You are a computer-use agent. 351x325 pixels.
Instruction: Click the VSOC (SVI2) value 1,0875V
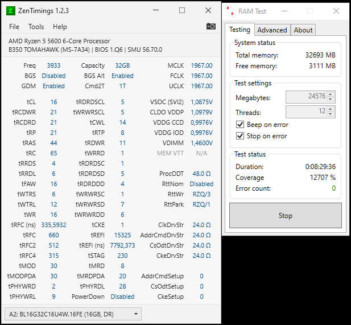click(x=201, y=102)
